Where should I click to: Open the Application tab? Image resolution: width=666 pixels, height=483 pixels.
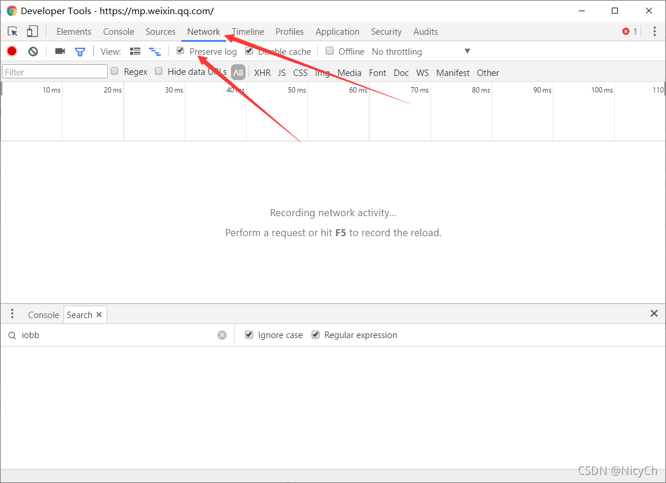pos(337,32)
